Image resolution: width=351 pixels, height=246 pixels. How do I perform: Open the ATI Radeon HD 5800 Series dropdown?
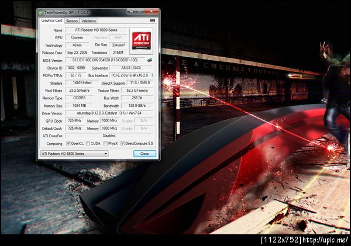click(x=74, y=154)
